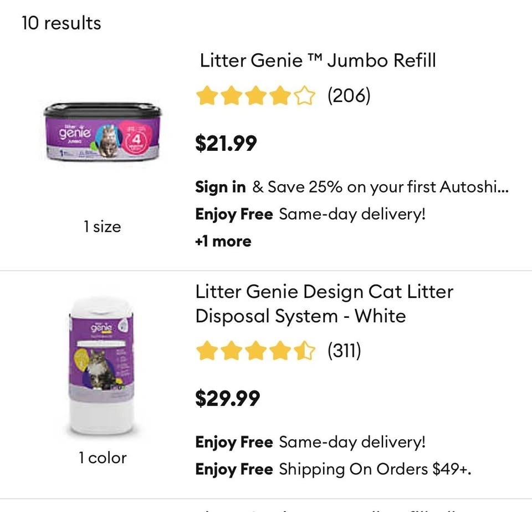Tap the Save 25% on first Autoship offer

coord(380,187)
